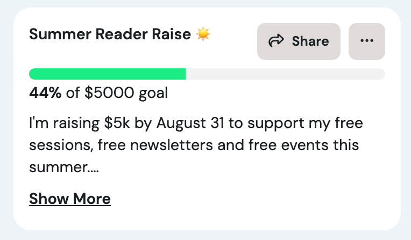
Task: Click the word "More" in the Show More link
Action: [x=92, y=199]
